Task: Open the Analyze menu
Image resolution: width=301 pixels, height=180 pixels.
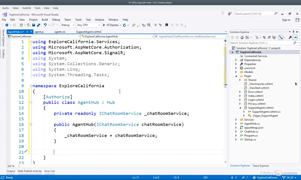Action: (x=99, y=20)
